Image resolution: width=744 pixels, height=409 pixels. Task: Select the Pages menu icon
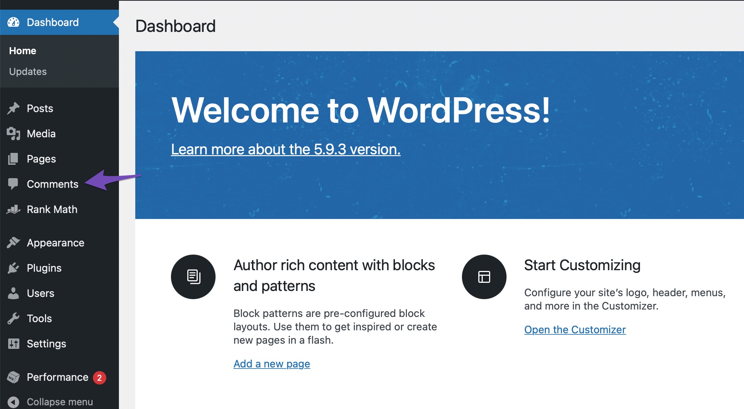tap(13, 158)
